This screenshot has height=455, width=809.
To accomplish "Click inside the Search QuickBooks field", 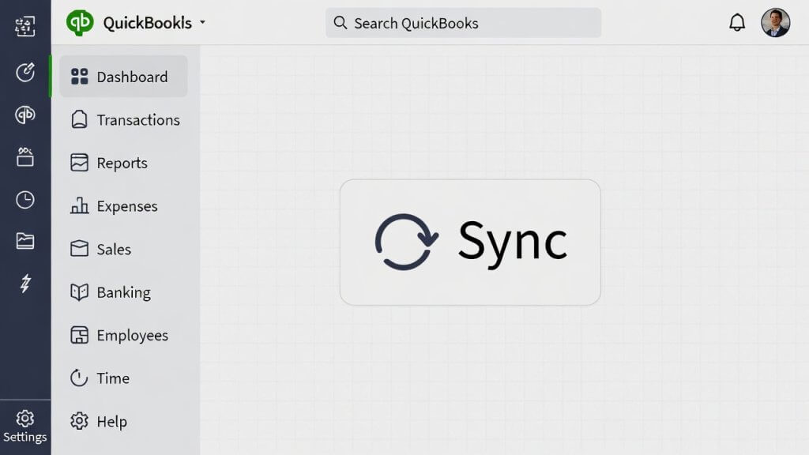I will [x=463, y=23].
